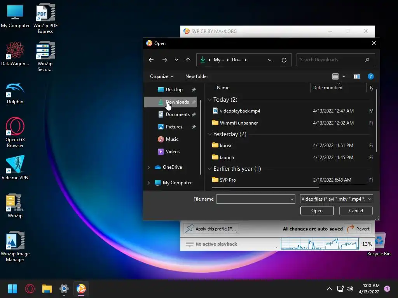Select the Opera GX Browser desktop icon
Viewport: 398px width, 298px height.
(15, 132)
